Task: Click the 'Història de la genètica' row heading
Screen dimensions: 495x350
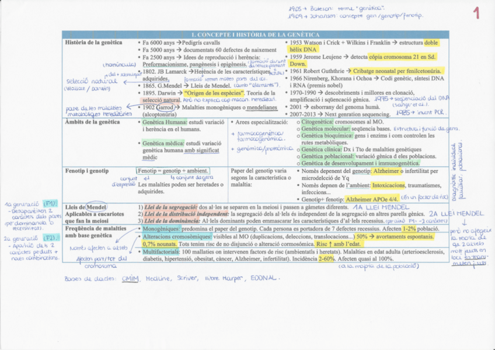Action: (94, 43)
